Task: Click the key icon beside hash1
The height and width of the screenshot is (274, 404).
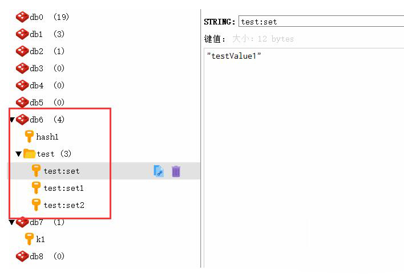Action: pyautogui.click(x=29, y=137)
